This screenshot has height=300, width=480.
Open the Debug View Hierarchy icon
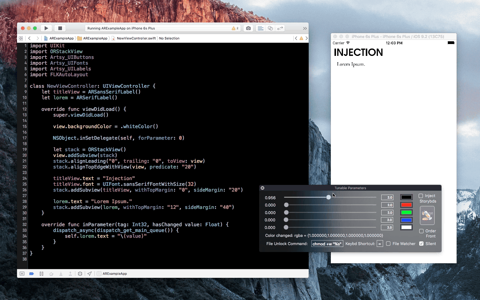coord(80,274)
